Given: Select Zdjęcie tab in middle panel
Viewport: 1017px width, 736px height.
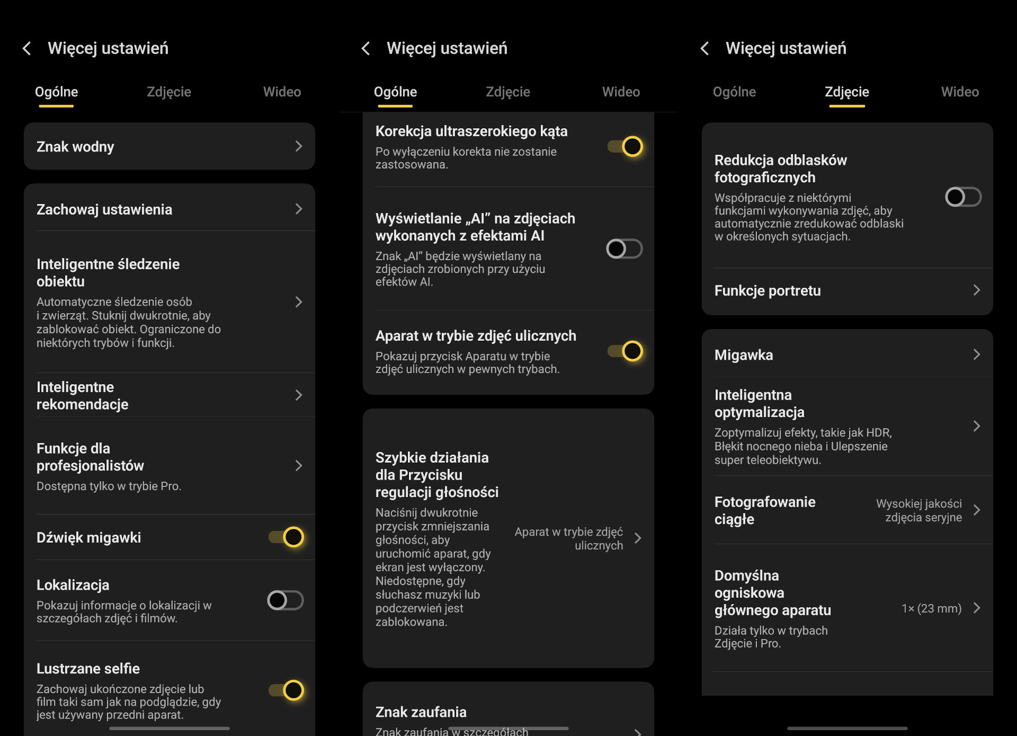Looking at the screenshot, I should point(507,92).
